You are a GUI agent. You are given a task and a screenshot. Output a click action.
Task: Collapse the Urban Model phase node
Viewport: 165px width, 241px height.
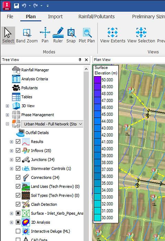click(7, 124)
